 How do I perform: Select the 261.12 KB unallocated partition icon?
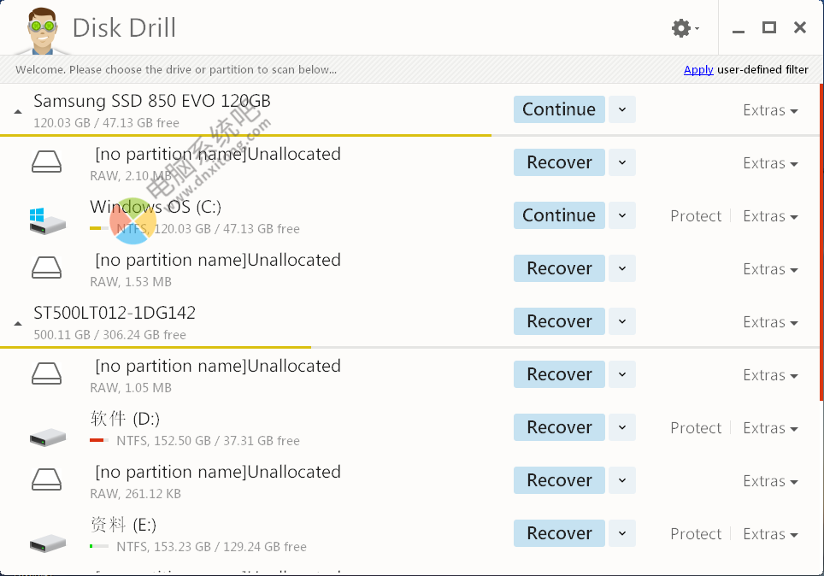[x=47, y=479]
